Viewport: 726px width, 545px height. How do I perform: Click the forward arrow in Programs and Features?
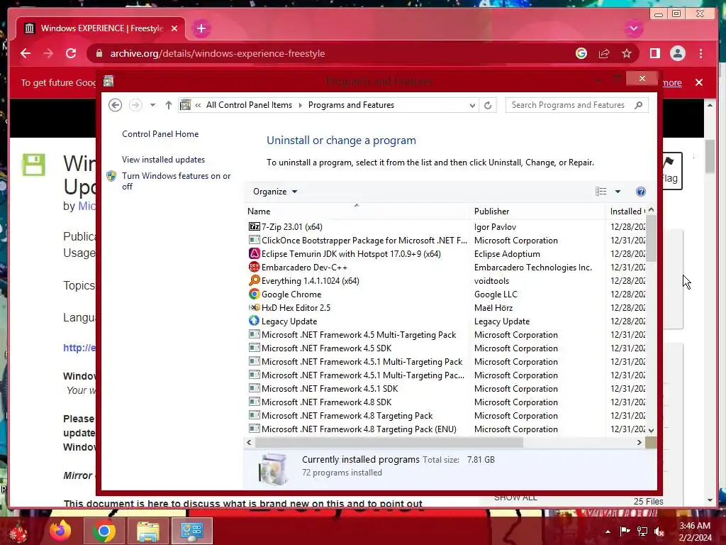click(x=135, y=105)
